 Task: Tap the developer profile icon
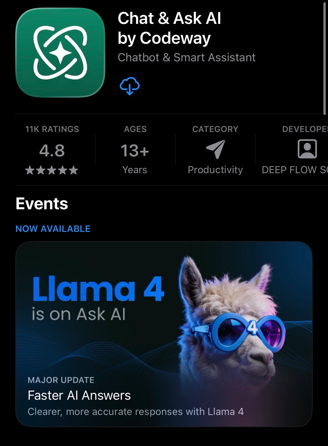pyautogui.click(x=307, y=149)
